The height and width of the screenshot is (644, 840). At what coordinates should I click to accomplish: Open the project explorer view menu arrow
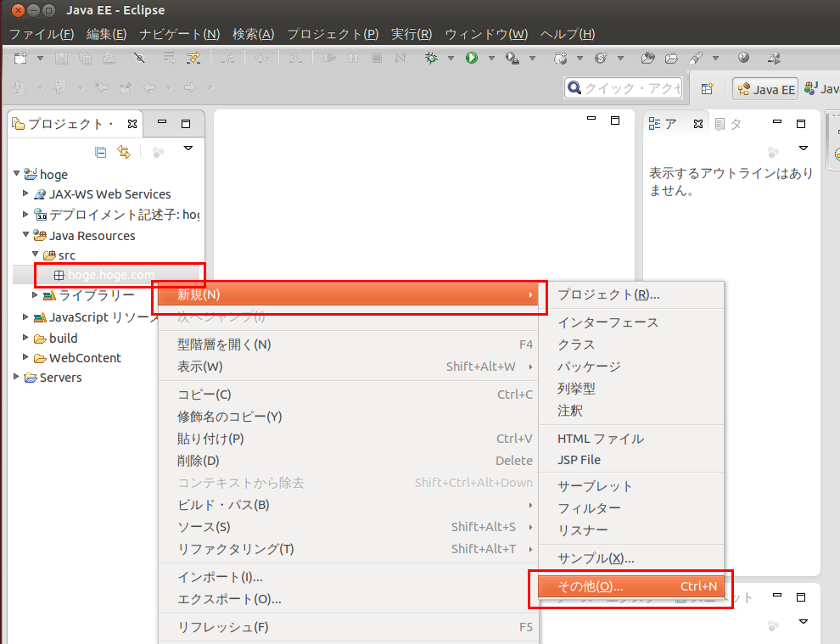tap(188, 148)
